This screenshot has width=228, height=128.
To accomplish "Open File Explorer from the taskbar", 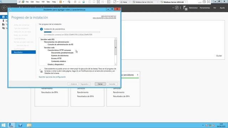I will [29, 125].
